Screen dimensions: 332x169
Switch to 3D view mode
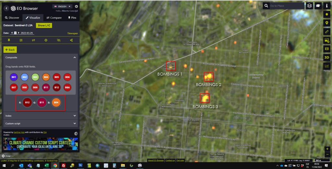[x=327, y=57]
